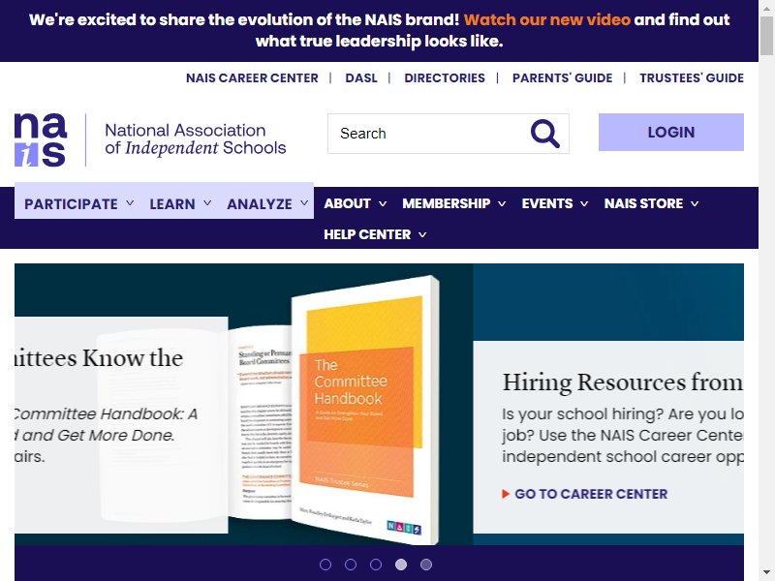
Task: Select the second carousel slide dot
Action: (351, 565)
